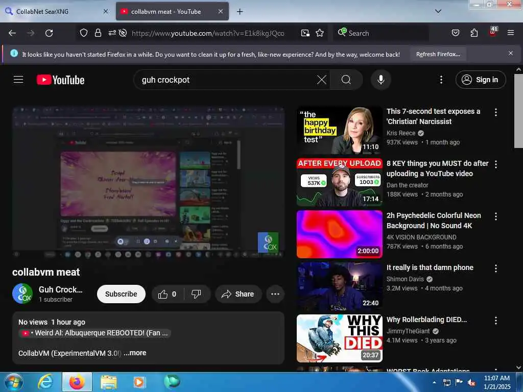
Task: Subscribe to Guh Crock channel
Action: 121,294
